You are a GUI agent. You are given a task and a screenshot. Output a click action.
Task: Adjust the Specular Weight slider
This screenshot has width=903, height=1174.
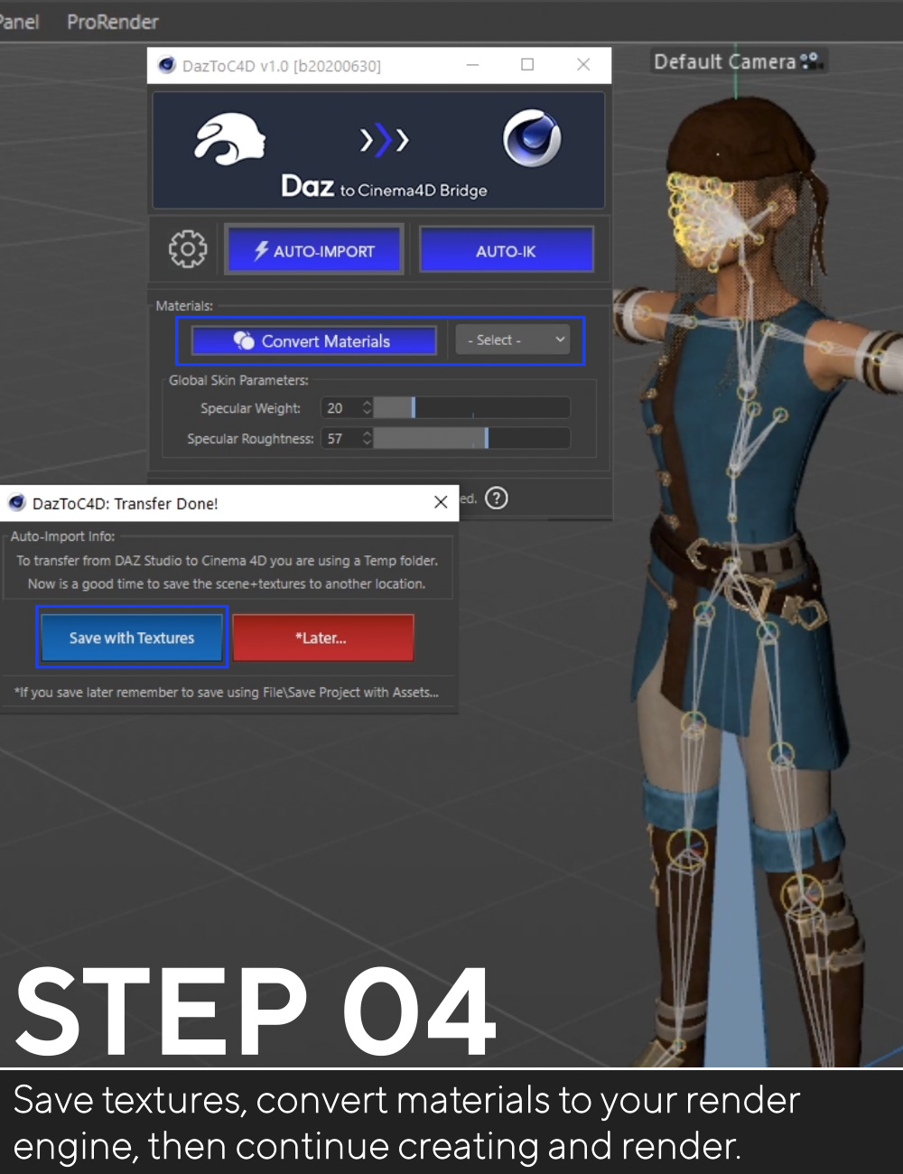coord(471,408)
